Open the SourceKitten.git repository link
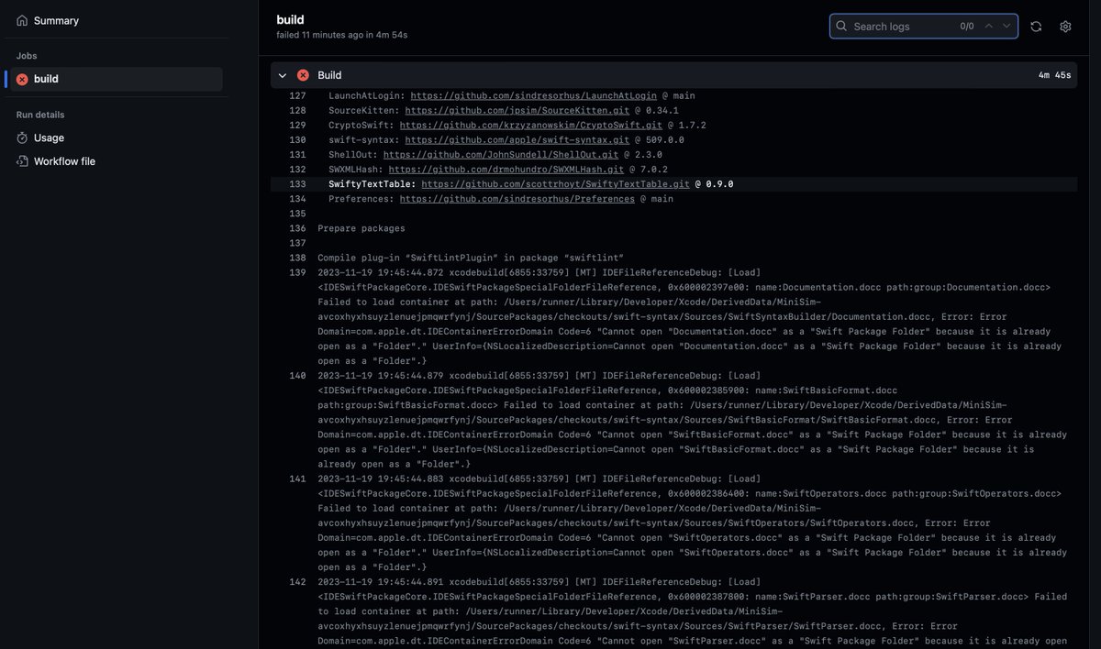 pyautogui.click(x=517, y=110)
